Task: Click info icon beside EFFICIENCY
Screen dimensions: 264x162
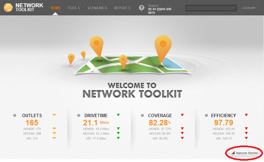Action: tap(206, 115)
